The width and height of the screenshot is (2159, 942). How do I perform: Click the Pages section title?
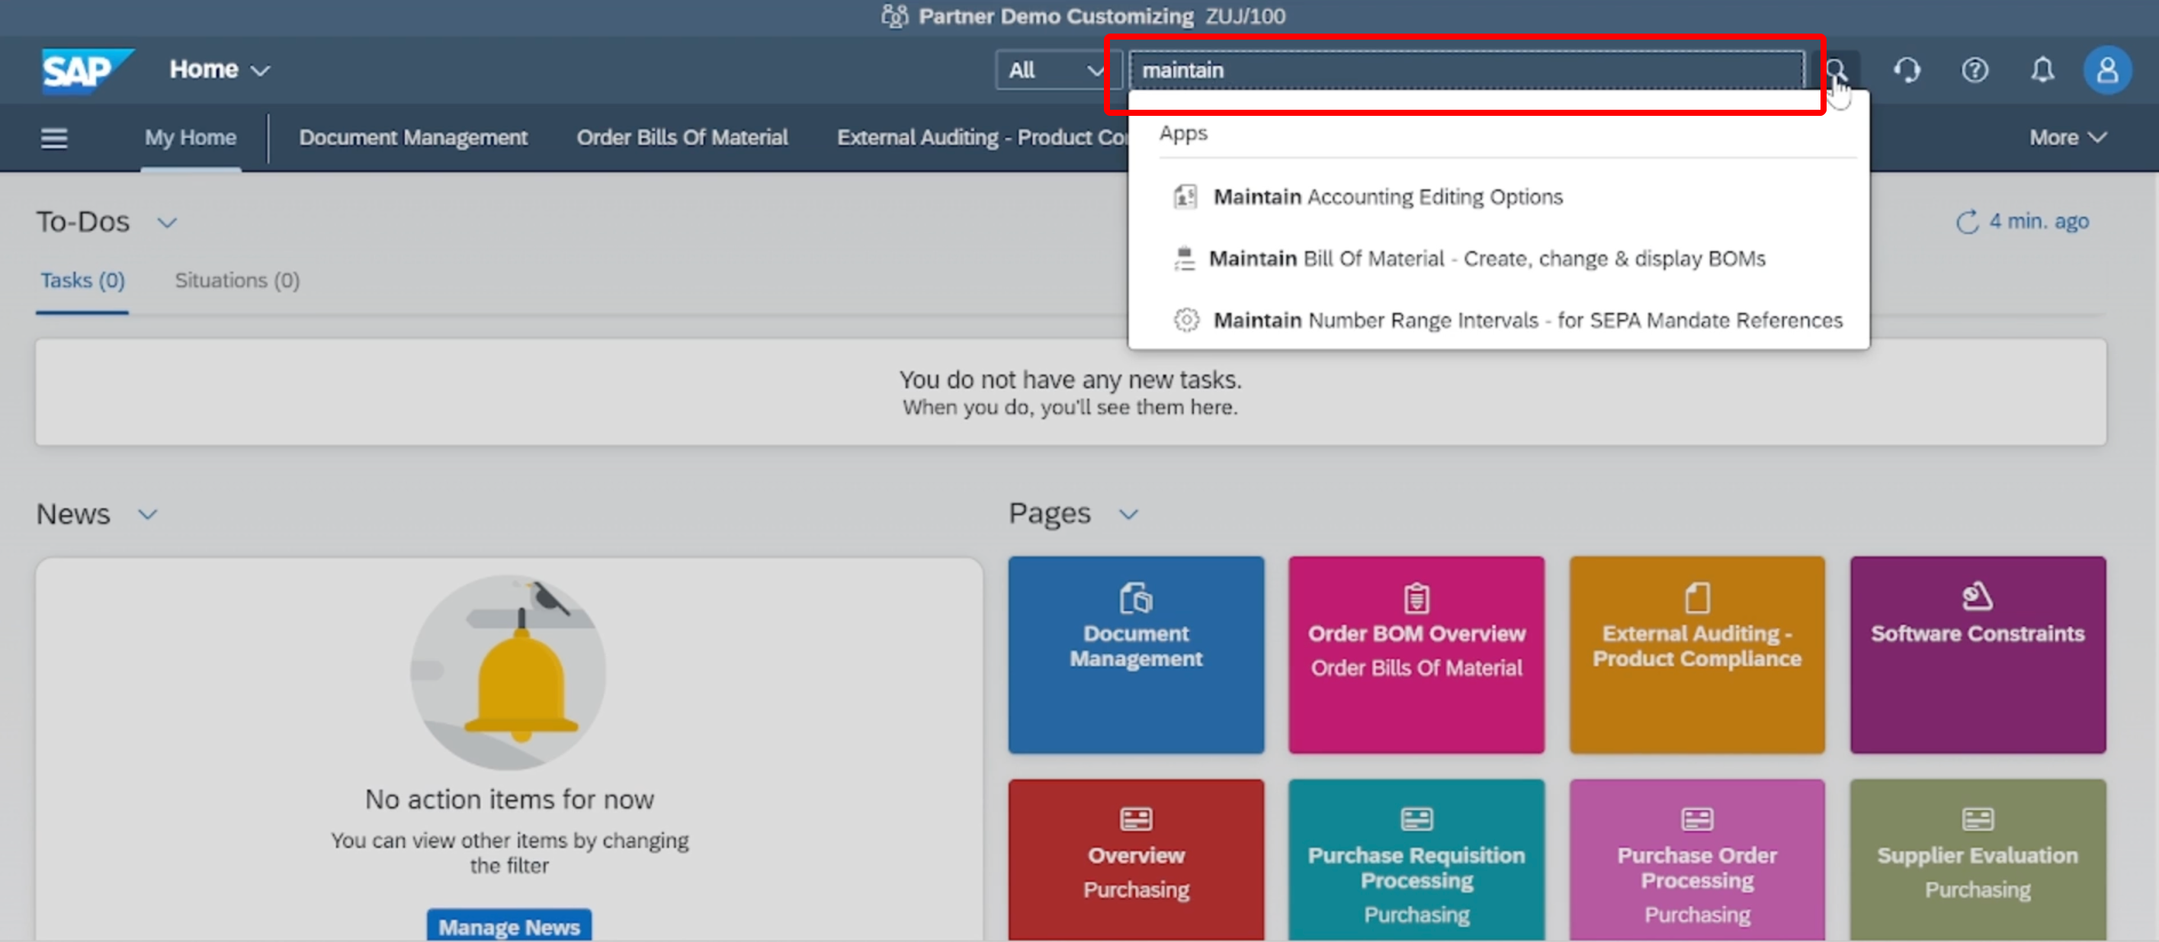[1049, 514]
